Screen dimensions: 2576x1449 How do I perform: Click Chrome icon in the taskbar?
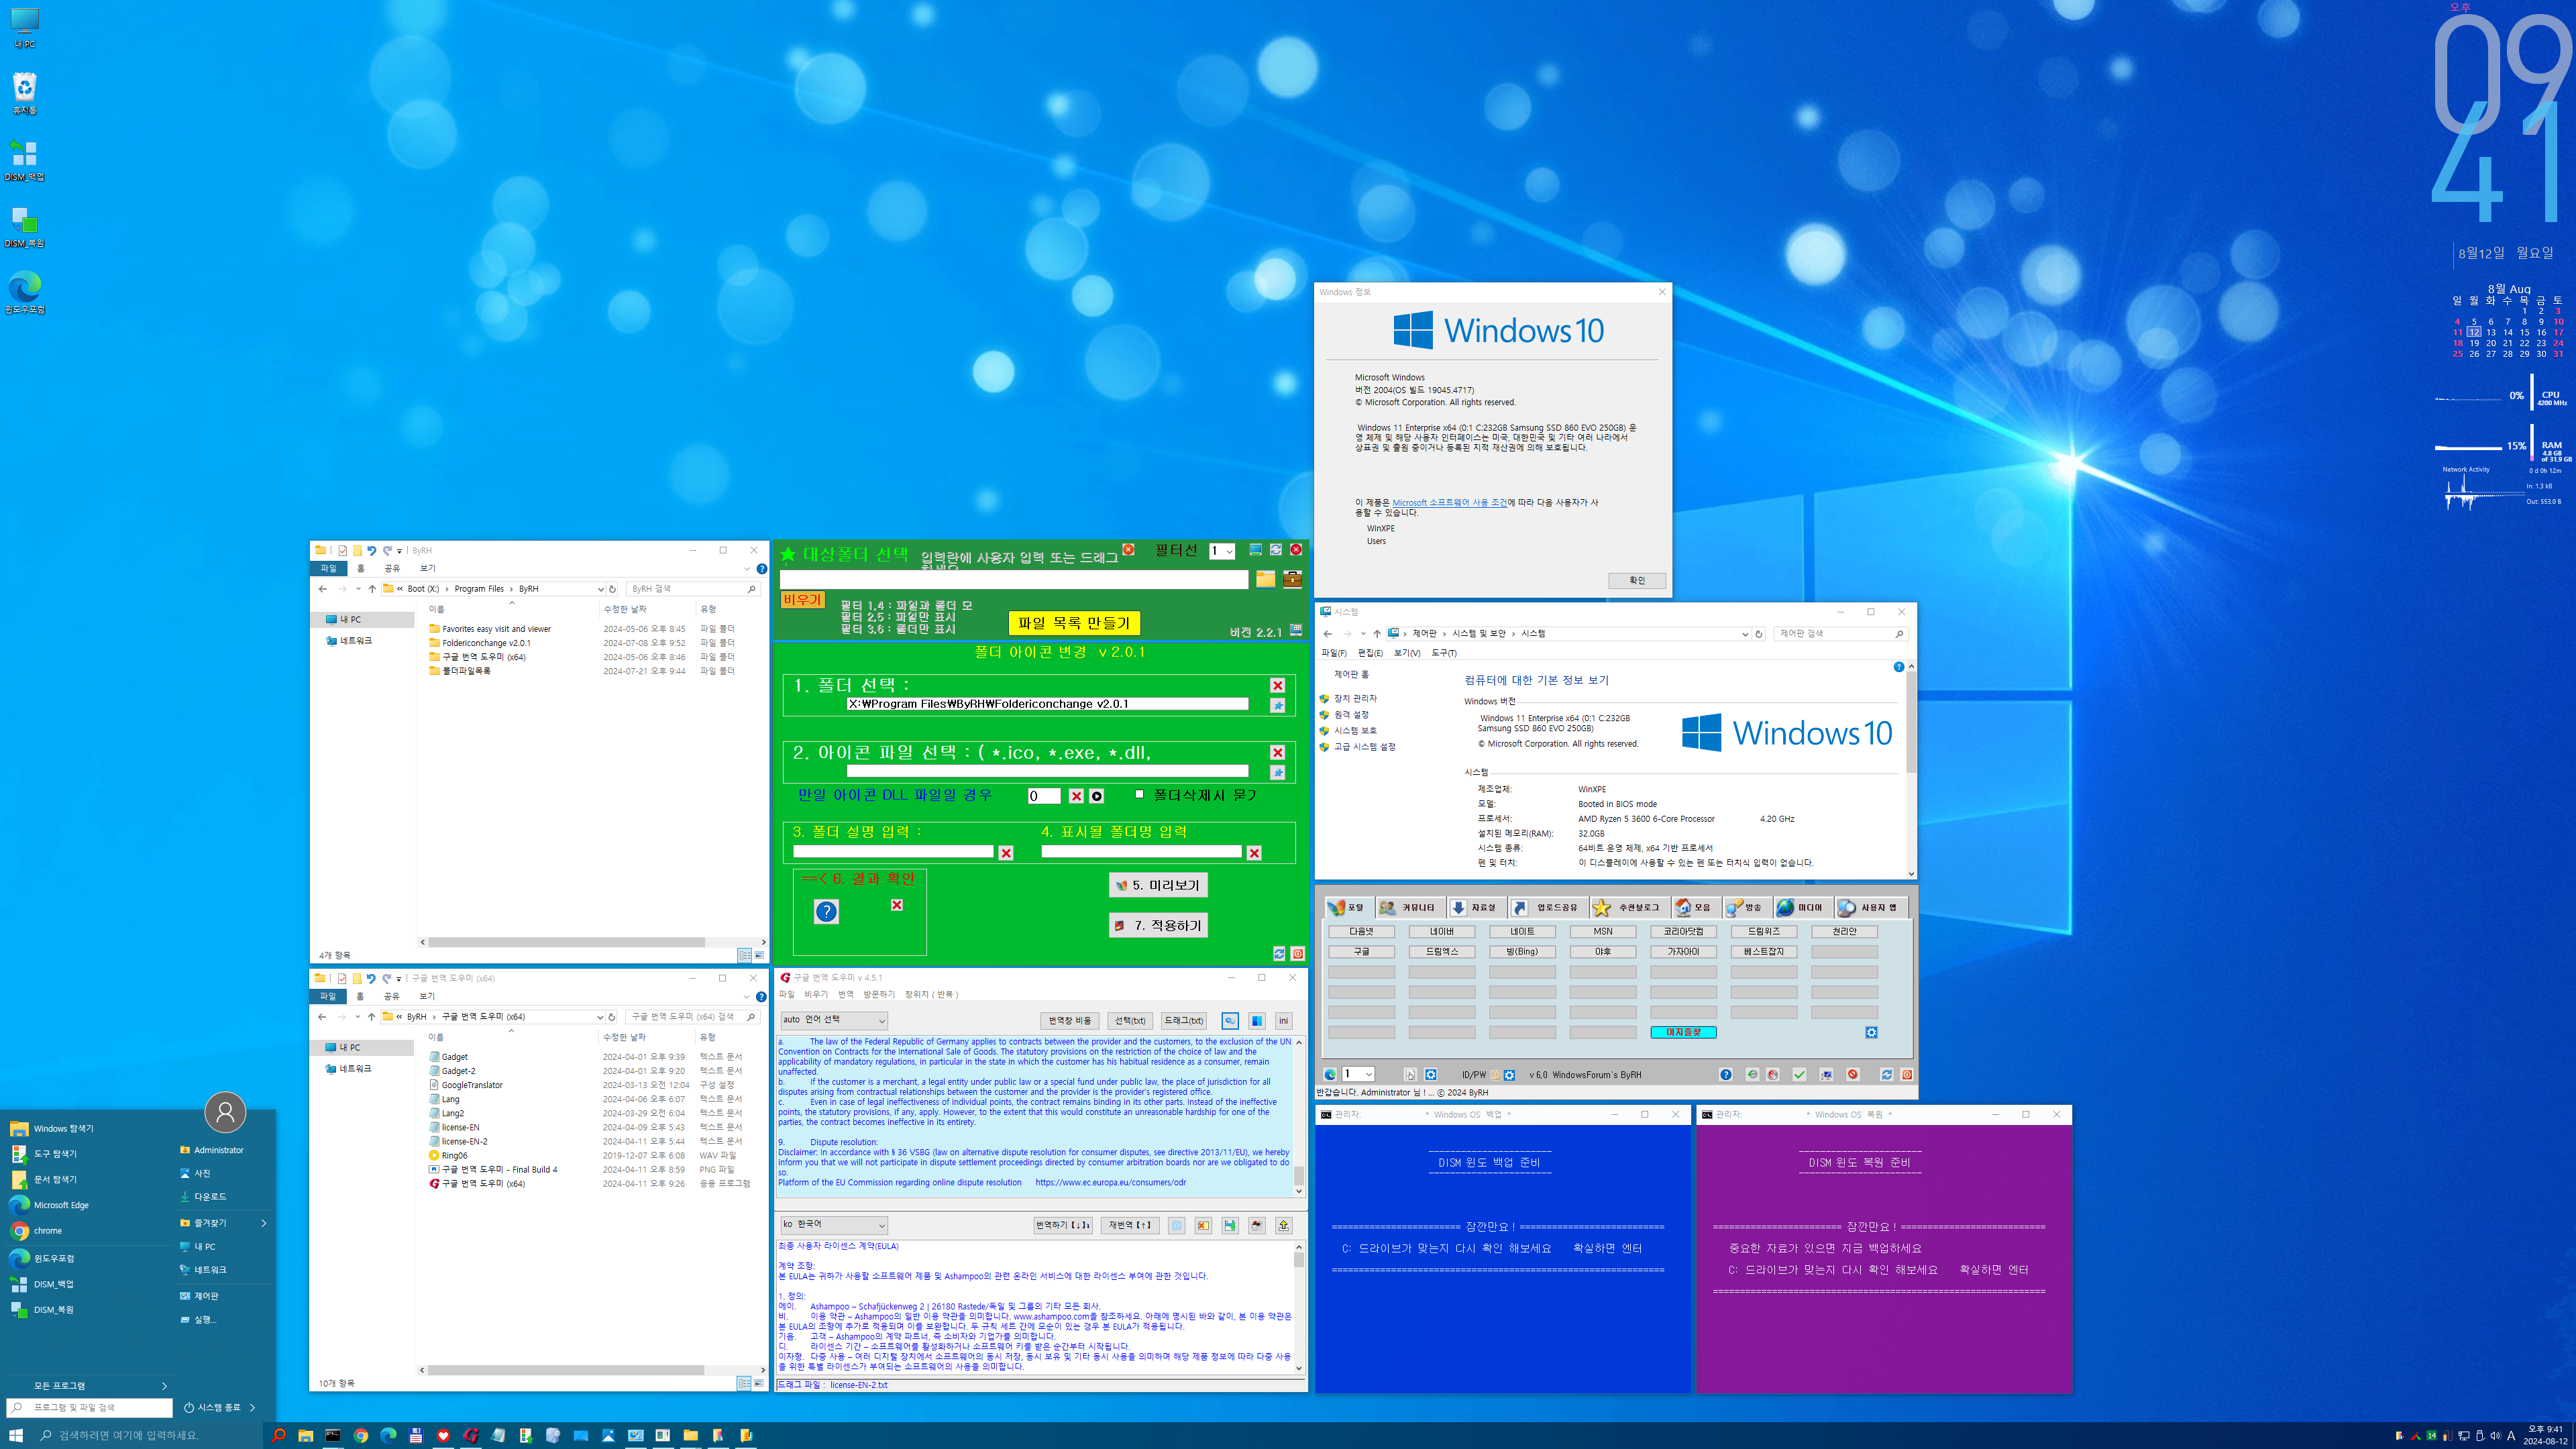point(361,1435)
